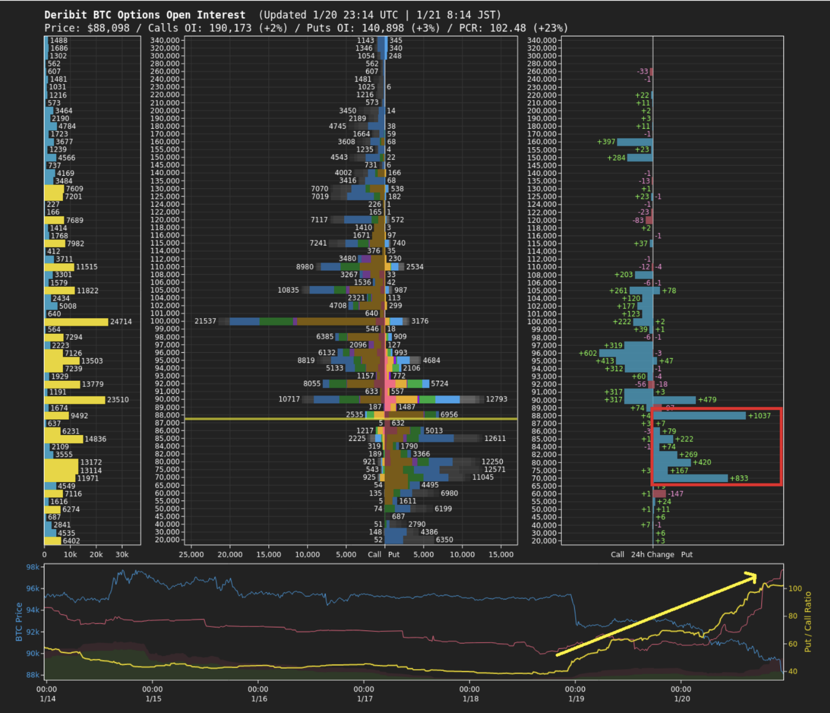Click the yellow 24714 bar at the 100,000 strike
This screenshot has width=830, height=713.
pyautogui.click(x=76, y=322)
